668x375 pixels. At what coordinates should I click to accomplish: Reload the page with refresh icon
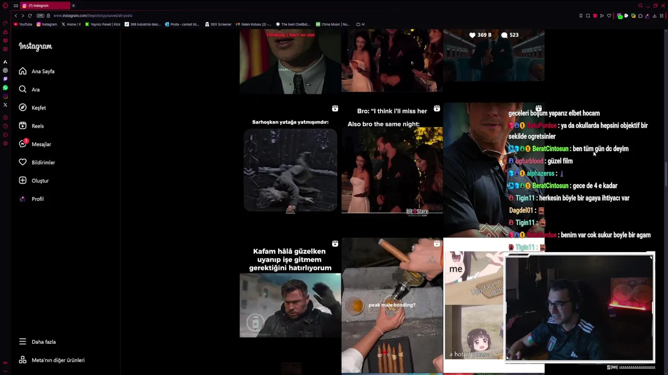[30, 16]
